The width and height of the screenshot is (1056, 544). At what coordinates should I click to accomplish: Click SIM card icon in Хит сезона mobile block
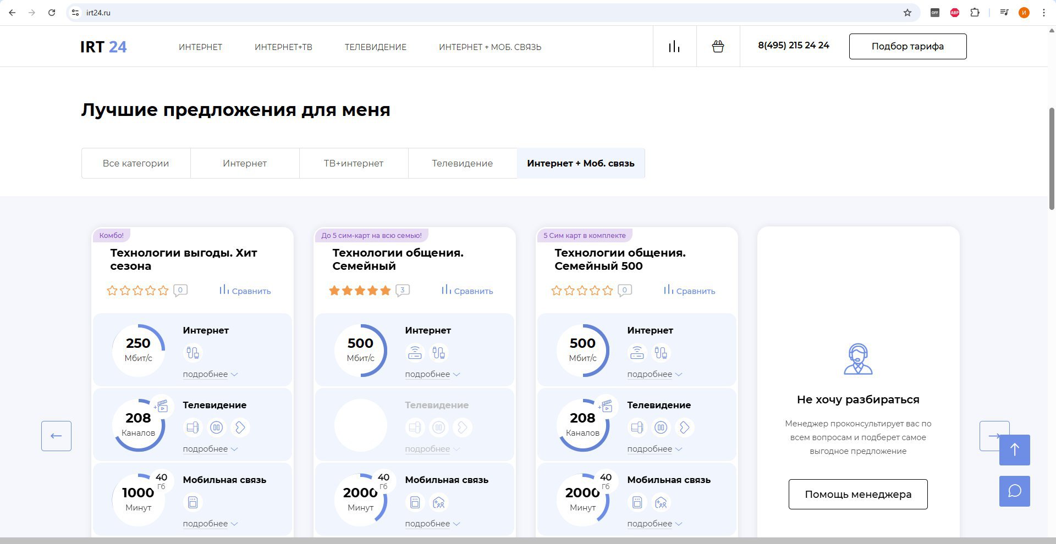[x=193, y=502]
